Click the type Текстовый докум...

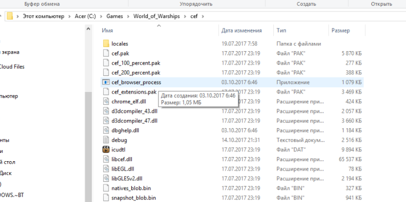(x=301, y=140)
